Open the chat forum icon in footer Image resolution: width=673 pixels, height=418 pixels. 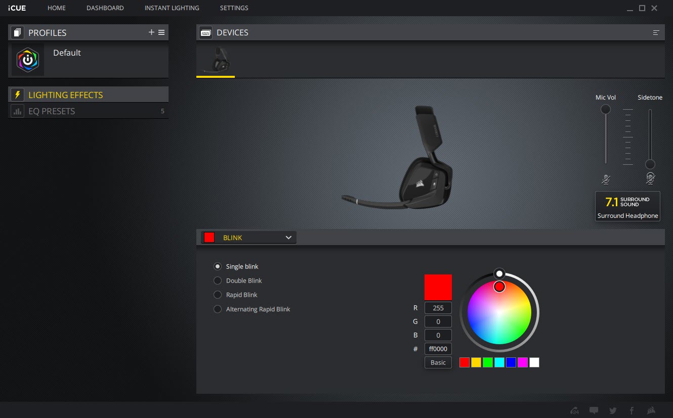[594, 410]
